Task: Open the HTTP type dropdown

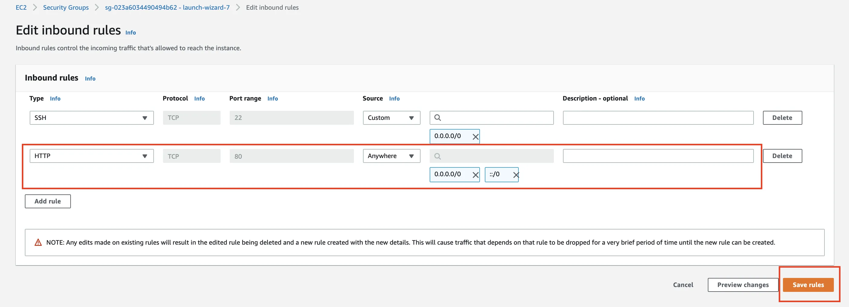Action: point(92,156)
